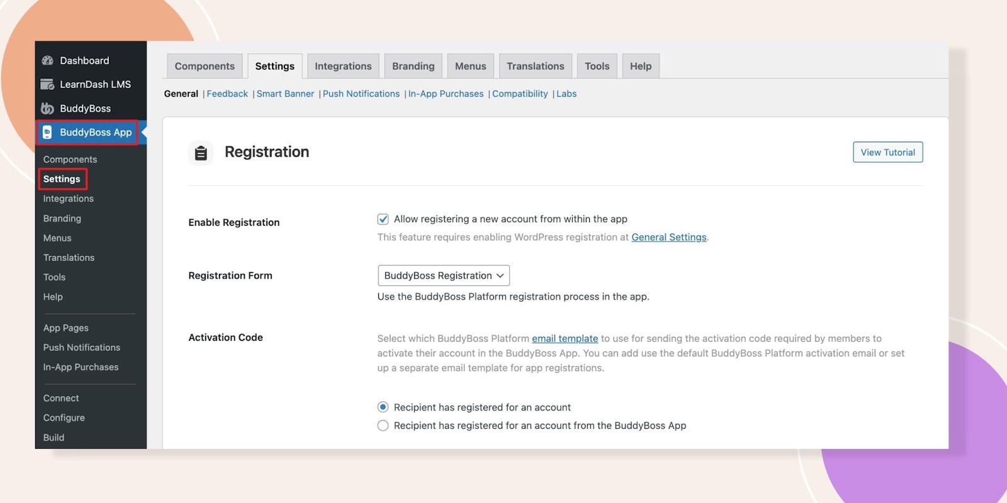Switch to the Help tab
Viewport: 1007px width, 503px height.
[641, 66]
